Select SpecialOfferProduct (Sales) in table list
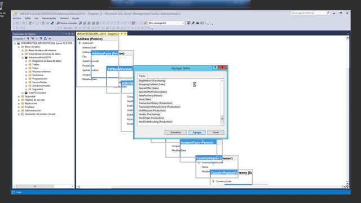 tap(153, 91)
